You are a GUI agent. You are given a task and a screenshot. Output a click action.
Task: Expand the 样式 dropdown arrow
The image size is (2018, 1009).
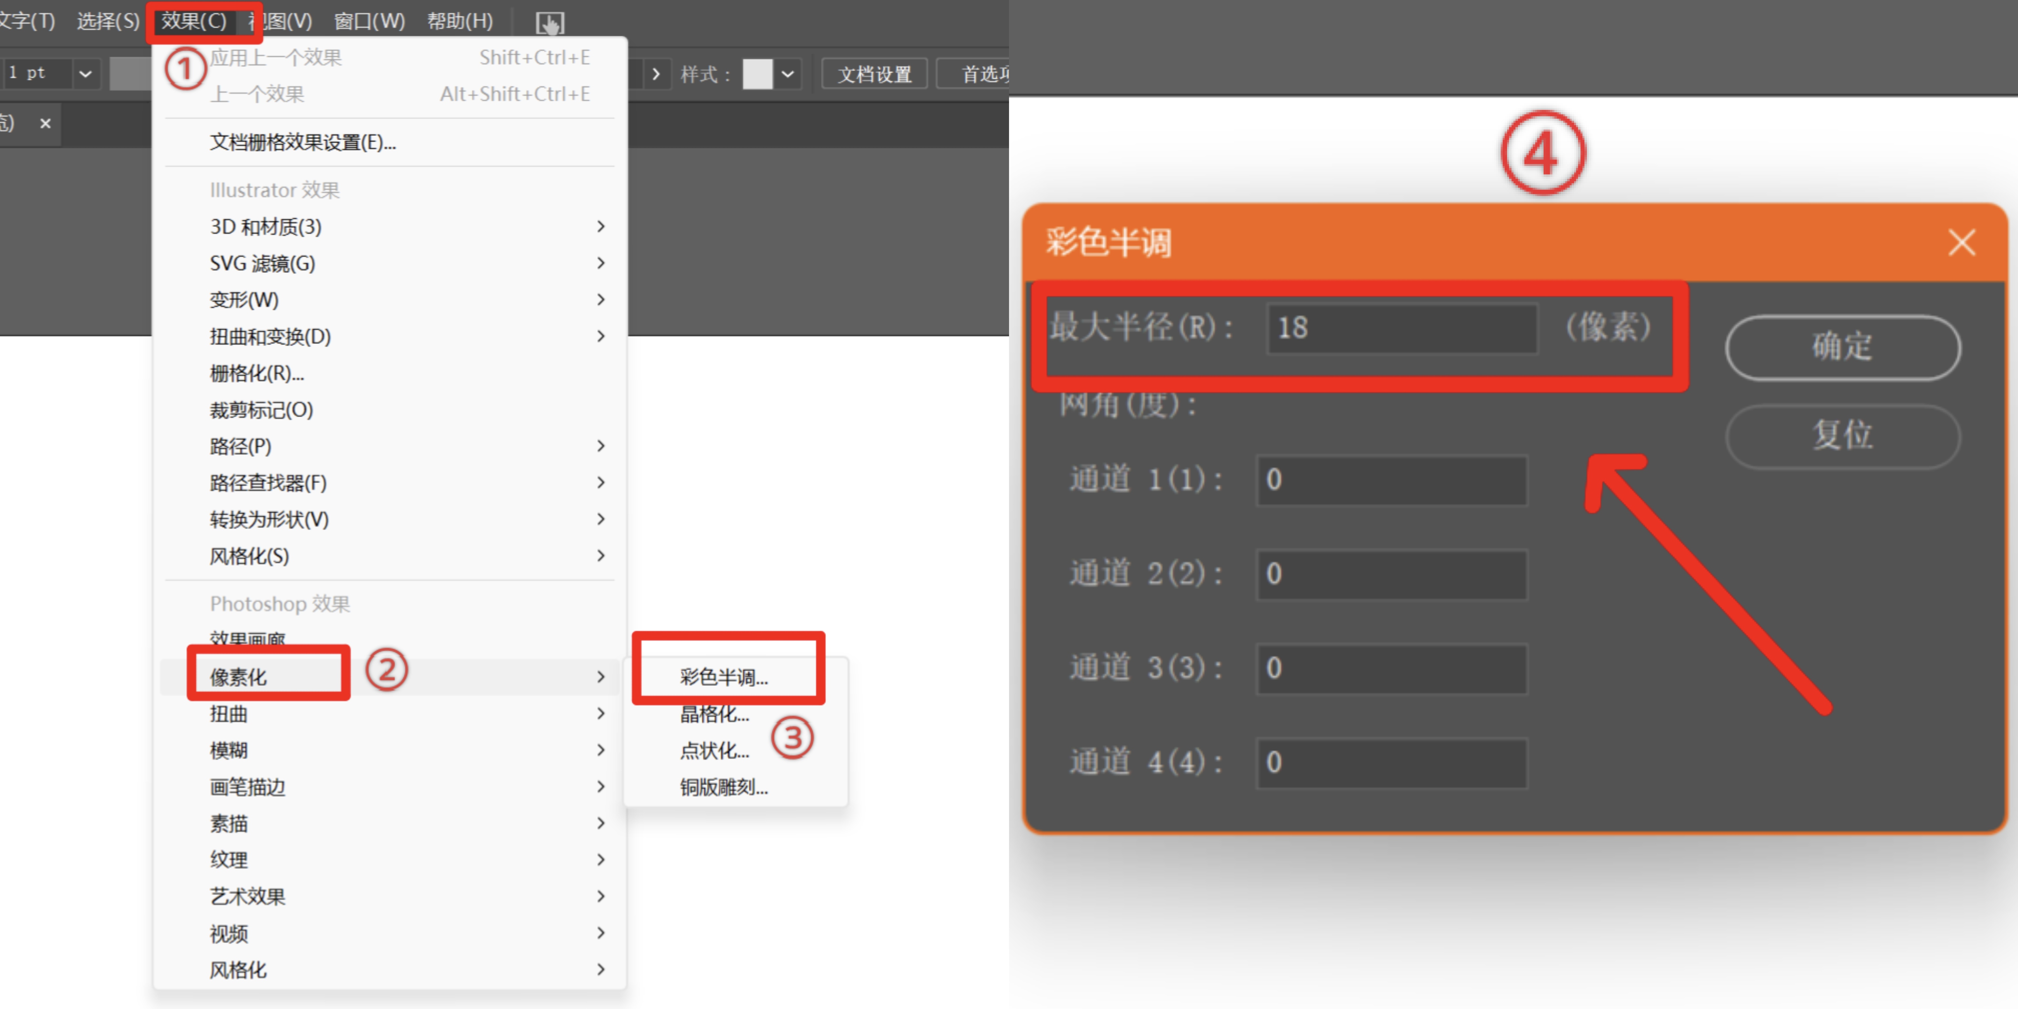click(788, 75)
